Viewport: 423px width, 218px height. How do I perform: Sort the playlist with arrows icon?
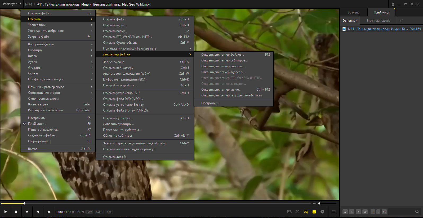point(384,212)
